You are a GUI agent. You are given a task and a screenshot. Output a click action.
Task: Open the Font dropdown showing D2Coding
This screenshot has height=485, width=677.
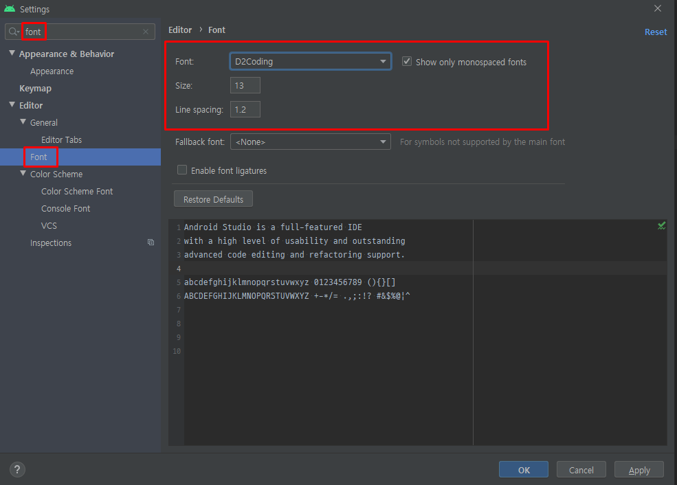click(x=311, y=61)
